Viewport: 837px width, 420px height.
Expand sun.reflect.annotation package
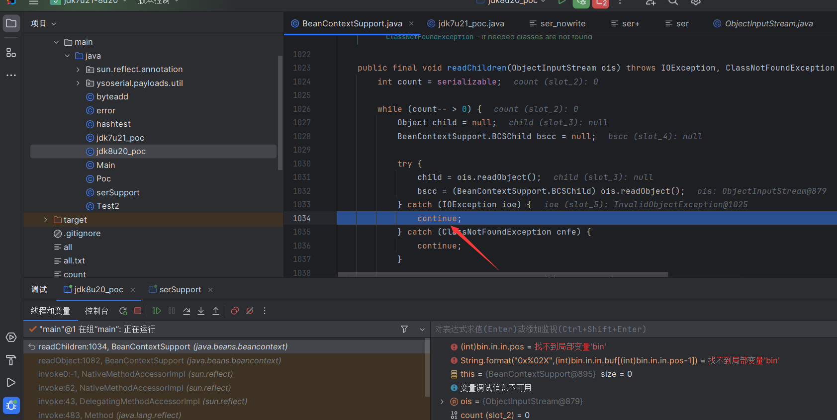point(78,70)
